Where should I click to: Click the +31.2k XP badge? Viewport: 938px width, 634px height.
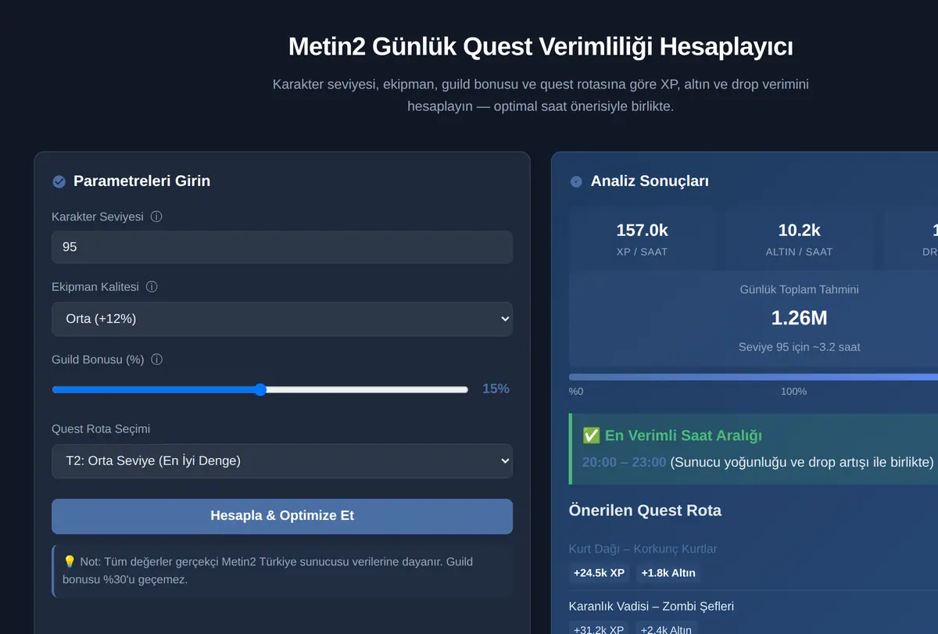[x=599, y=629]
